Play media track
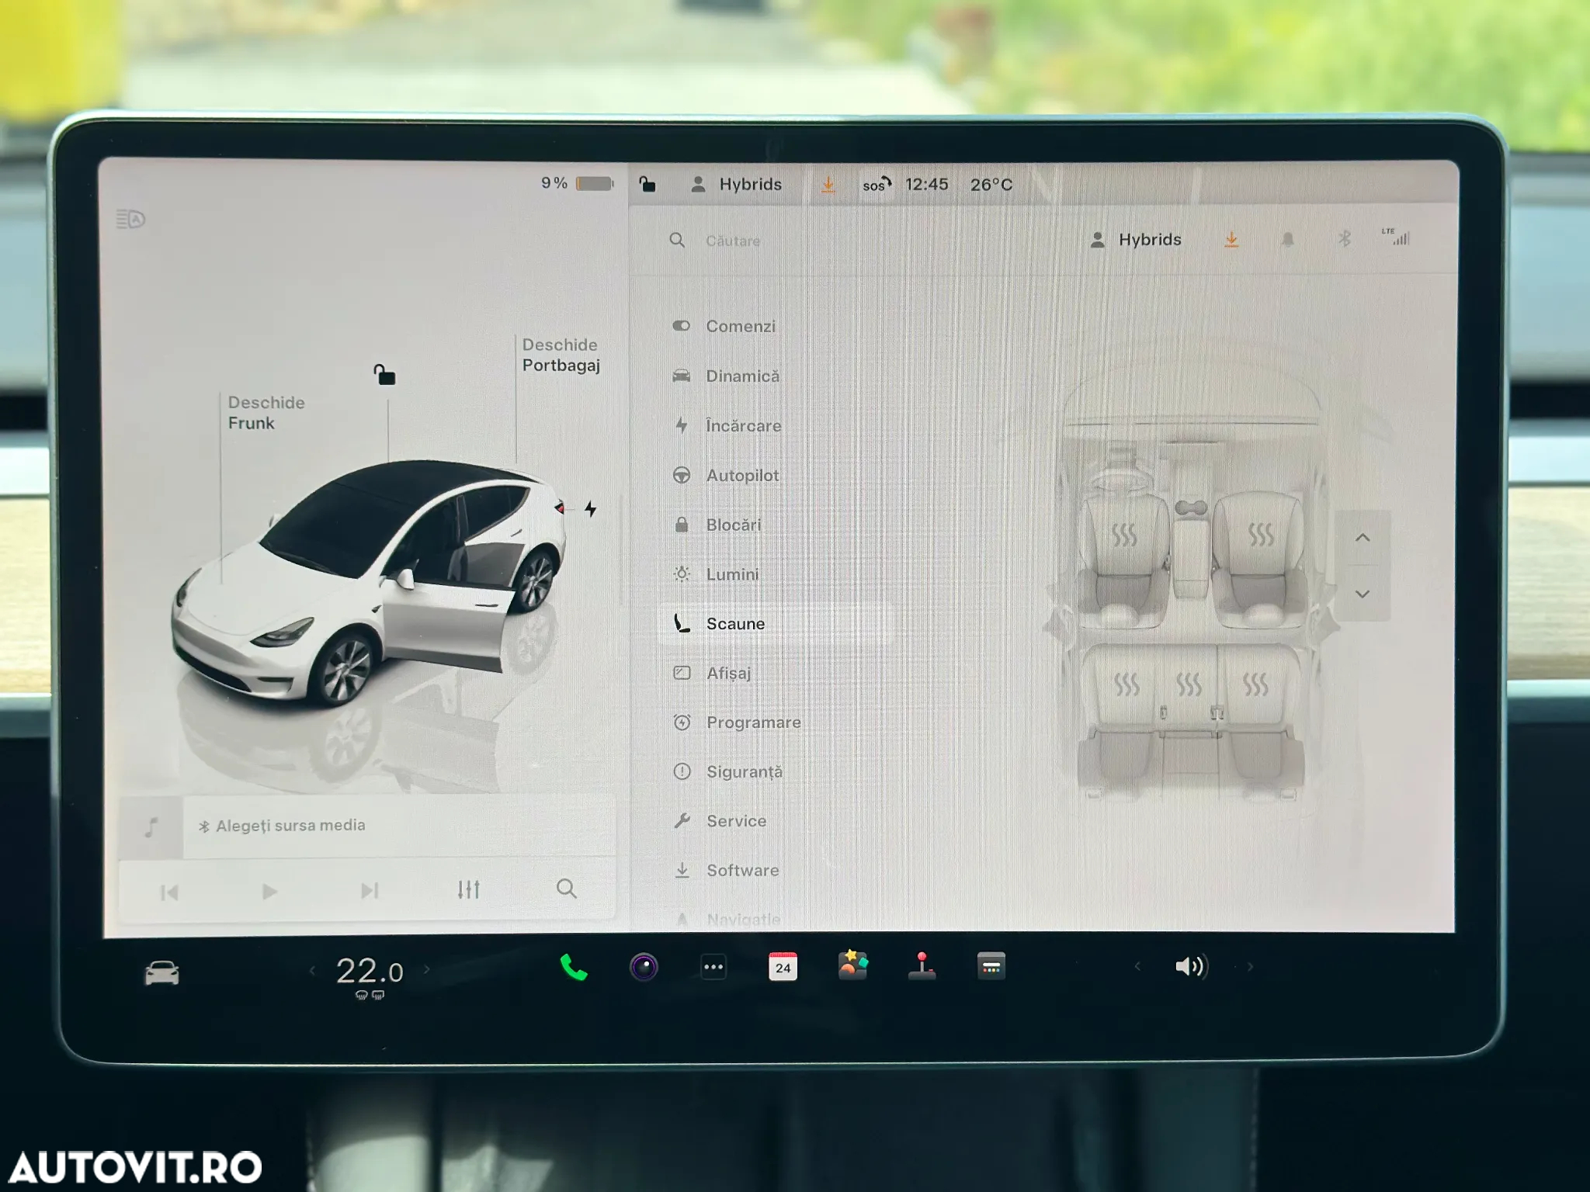The image size is (1590, 1192). pyautogui.click(x=269, y=892)
